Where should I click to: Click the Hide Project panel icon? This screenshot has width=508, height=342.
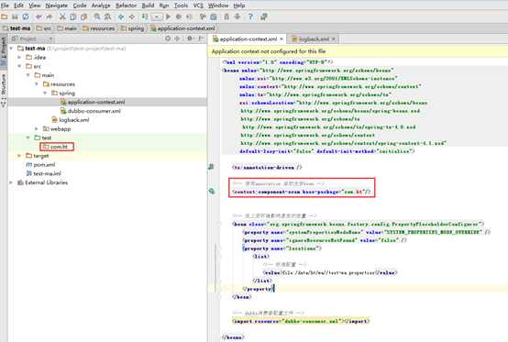pyautogui.click(x=201, y=39)
